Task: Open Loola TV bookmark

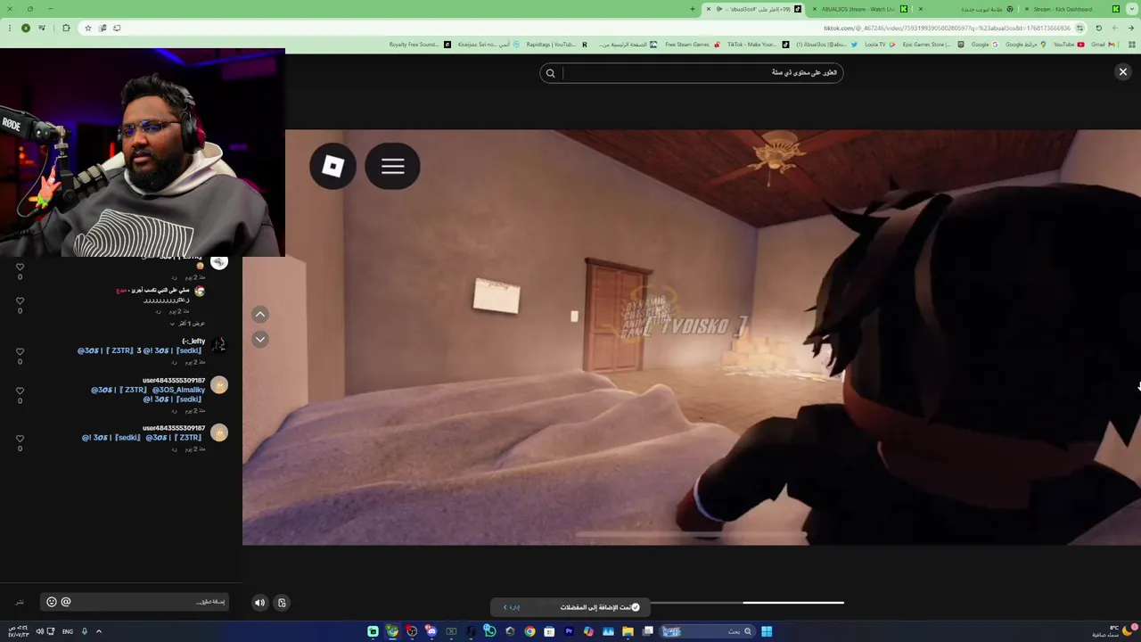Action: [879, 45]
